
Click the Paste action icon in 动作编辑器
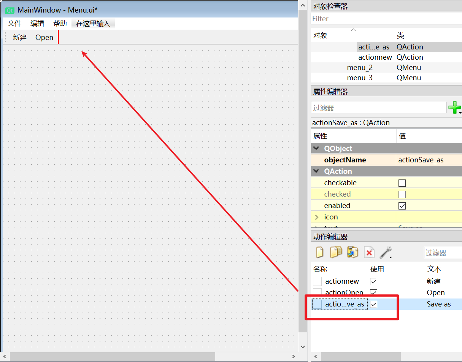point(352,252)
